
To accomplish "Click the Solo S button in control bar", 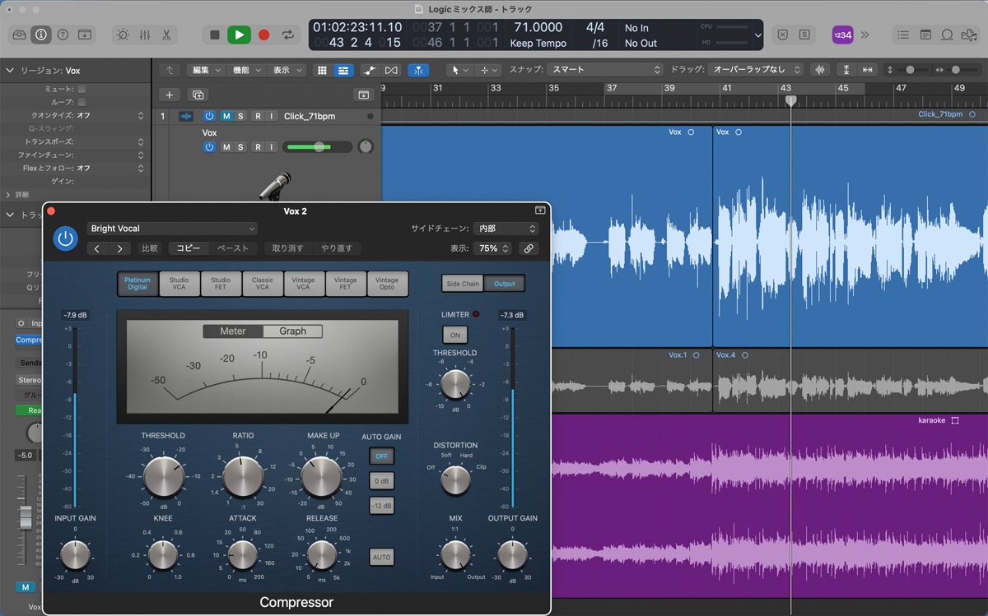I will coord(804,35).
